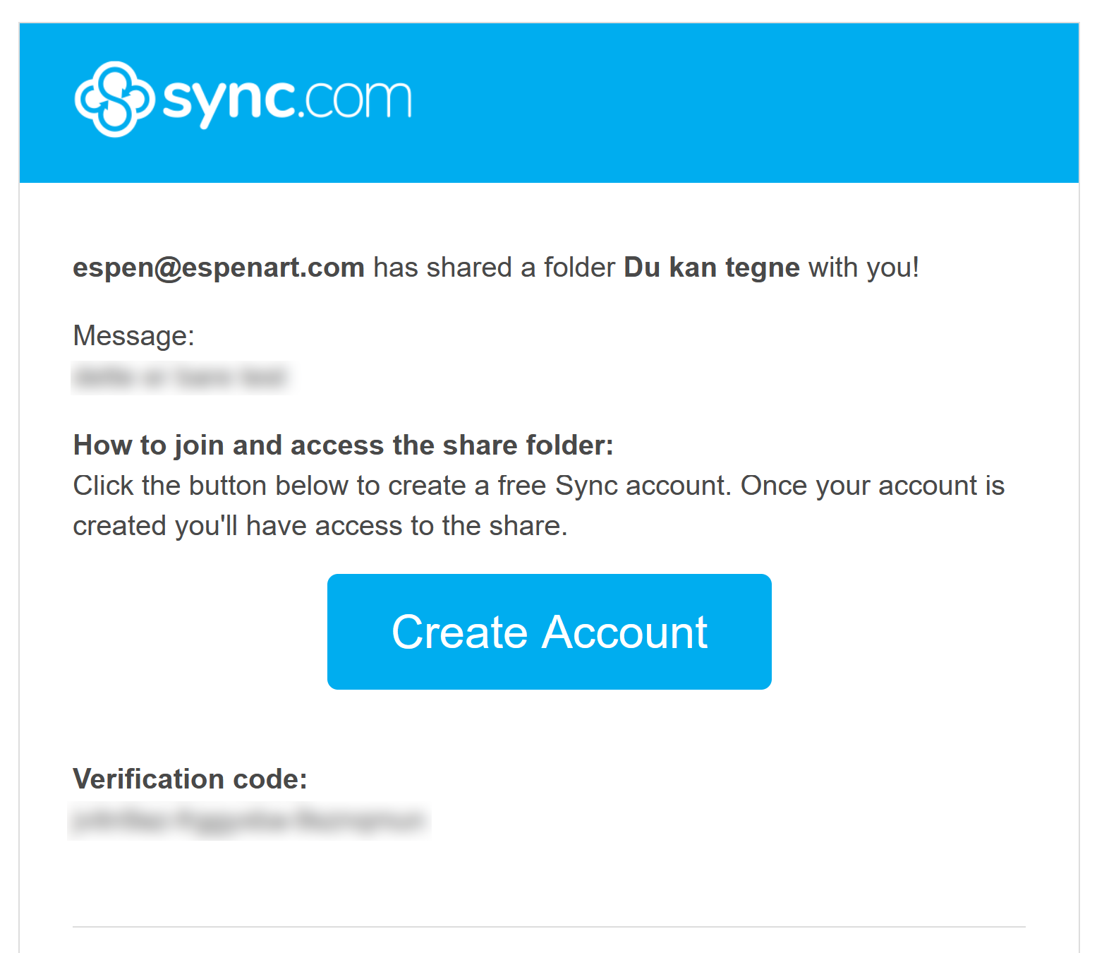Click the Message: label
The width and height of the screenshot is (1097, 953).
click(134, 336)
